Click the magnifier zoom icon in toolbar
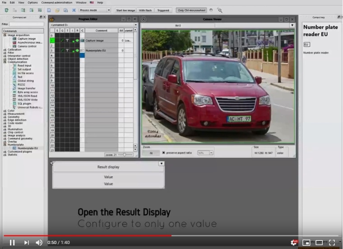343x249 pixels. point(220,10)
